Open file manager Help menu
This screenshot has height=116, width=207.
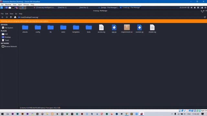coord(20,14)
